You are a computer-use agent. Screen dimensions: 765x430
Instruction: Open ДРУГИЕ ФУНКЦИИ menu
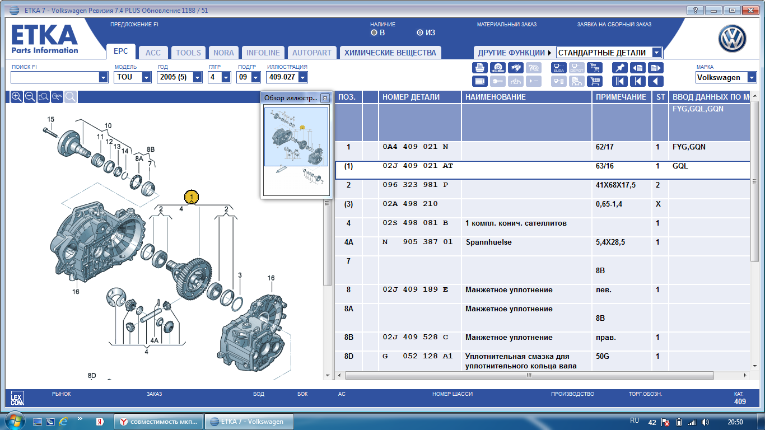pos(514,53)
